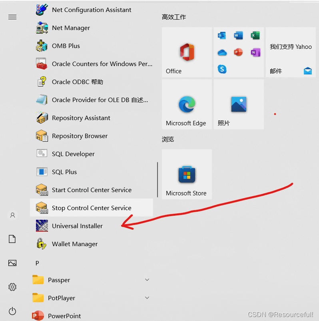319x321 pixels.
Task: Expand the Start menu hamburger button
Action: pos(12,17)
